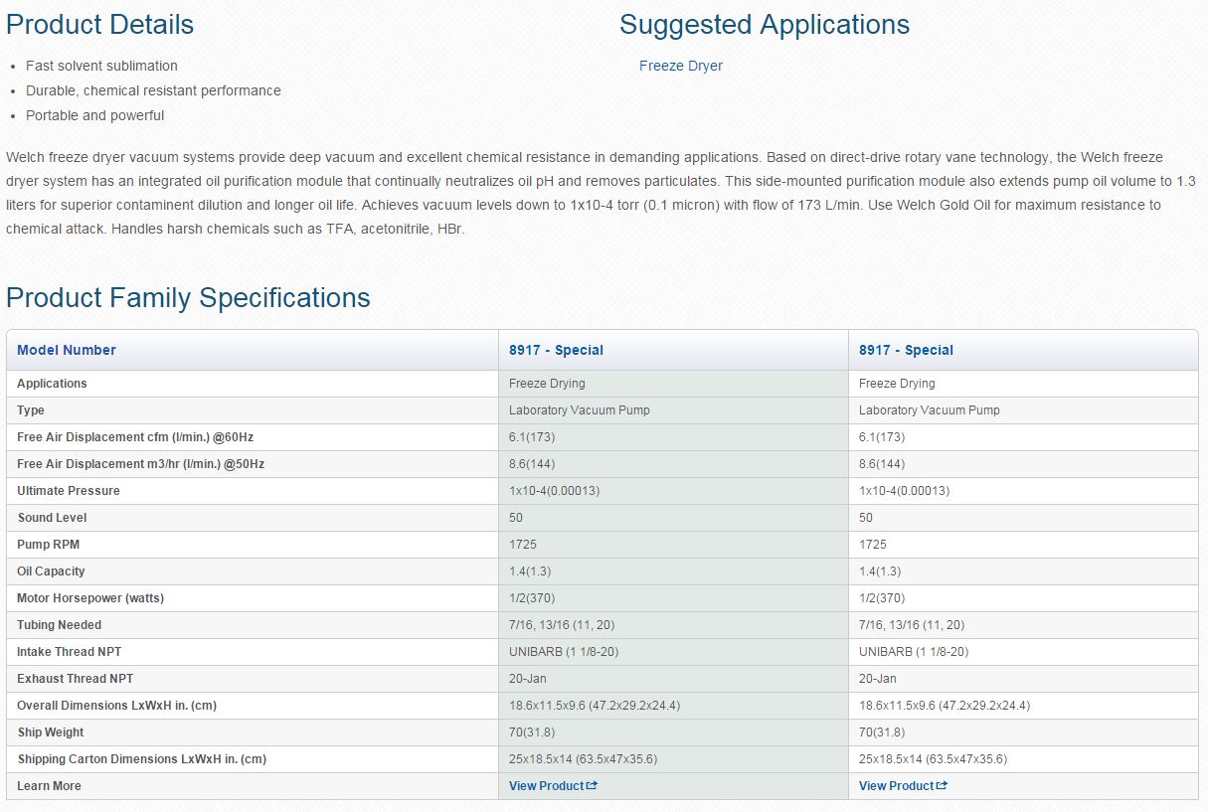Click the Pump RPM row label
1208x812 pixels.
(50, 545)
